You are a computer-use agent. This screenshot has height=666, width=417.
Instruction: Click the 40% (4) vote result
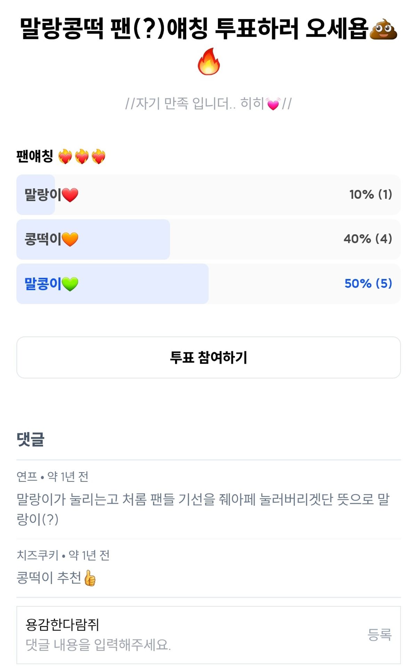click(x=368, y=239)
